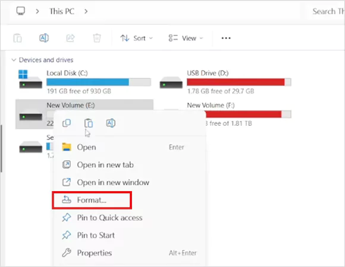Select the USB Drive (D:) item
The height and width of the screenshot is (267, 345).
pos(225,82)
